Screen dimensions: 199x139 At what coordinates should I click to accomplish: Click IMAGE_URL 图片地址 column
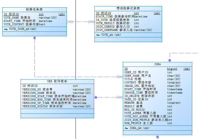coord(139,86)
